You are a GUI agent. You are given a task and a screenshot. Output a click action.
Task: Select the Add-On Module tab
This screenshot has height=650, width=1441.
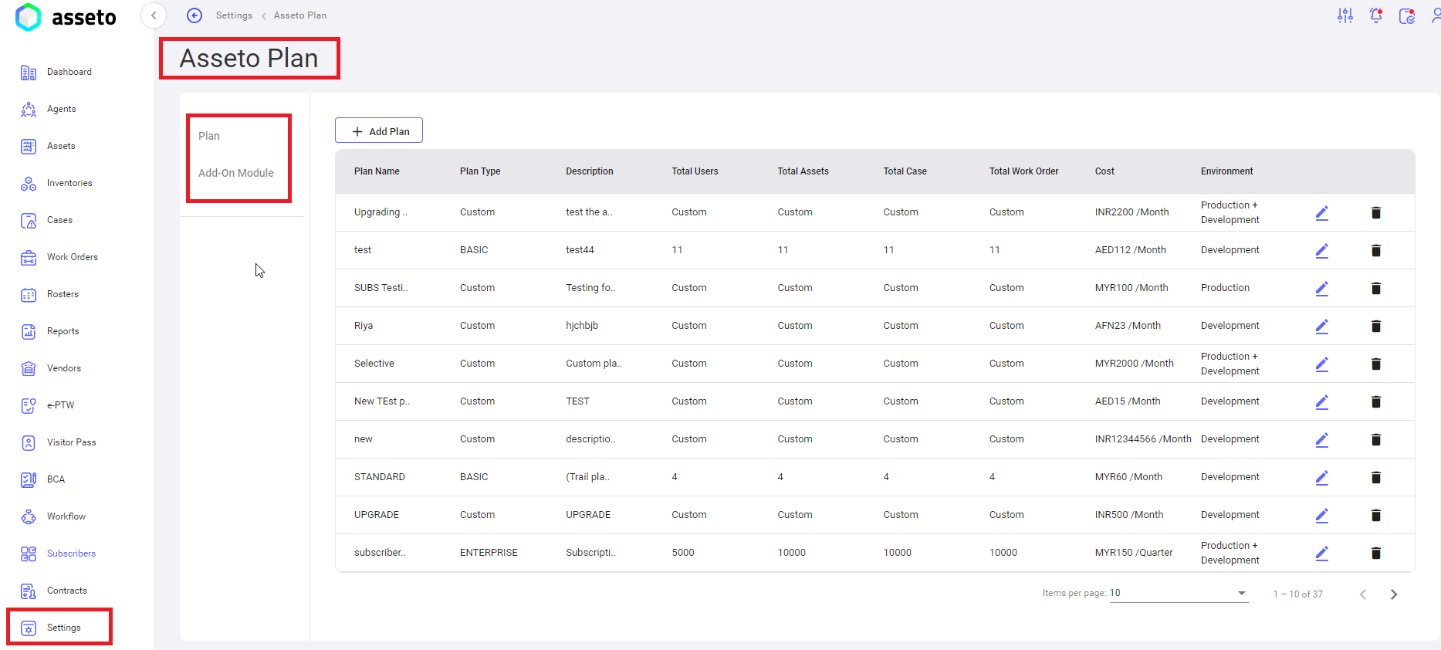click(236, 173)
